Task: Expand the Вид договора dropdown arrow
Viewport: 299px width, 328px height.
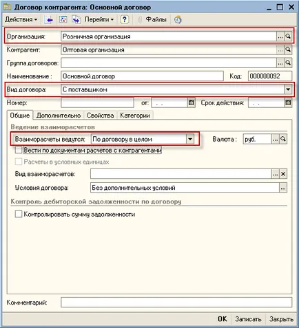Action: [288, 89]
